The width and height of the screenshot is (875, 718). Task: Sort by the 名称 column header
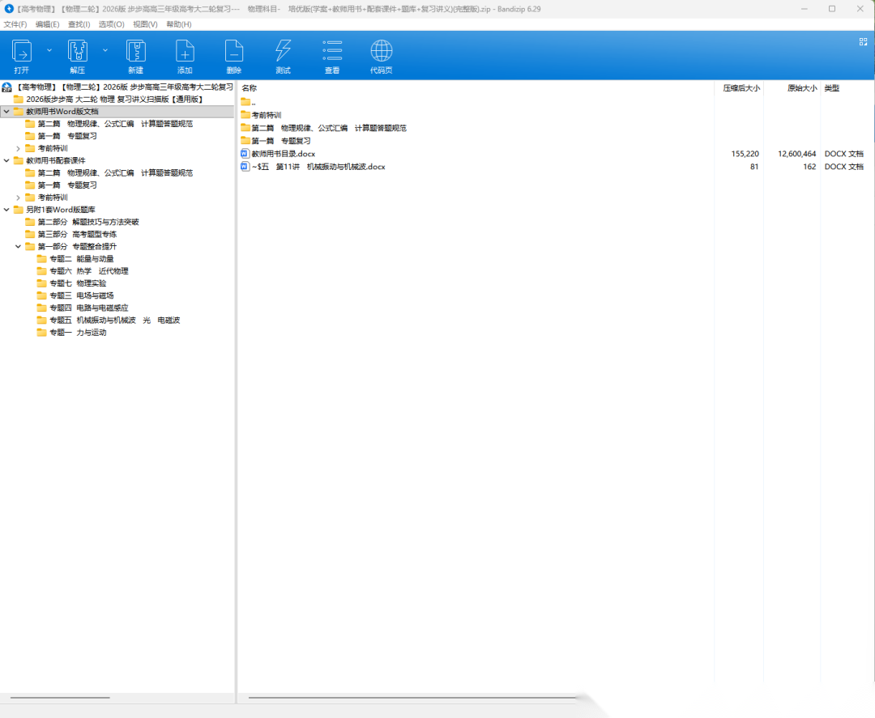click(250, 87)
